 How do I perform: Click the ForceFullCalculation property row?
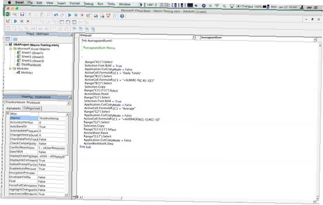point(37,185)
